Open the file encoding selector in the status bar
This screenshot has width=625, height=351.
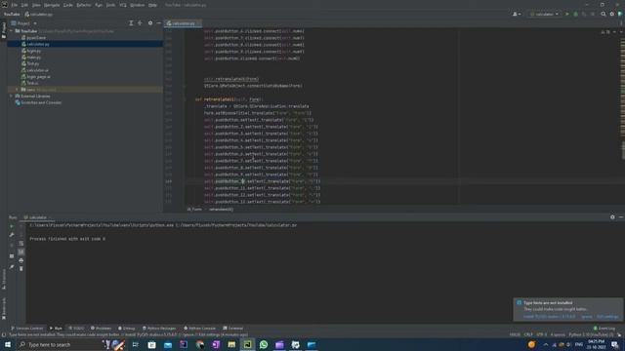click(541, 334)
